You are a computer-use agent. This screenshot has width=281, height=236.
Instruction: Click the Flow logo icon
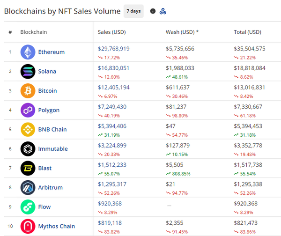pos(28,207)
